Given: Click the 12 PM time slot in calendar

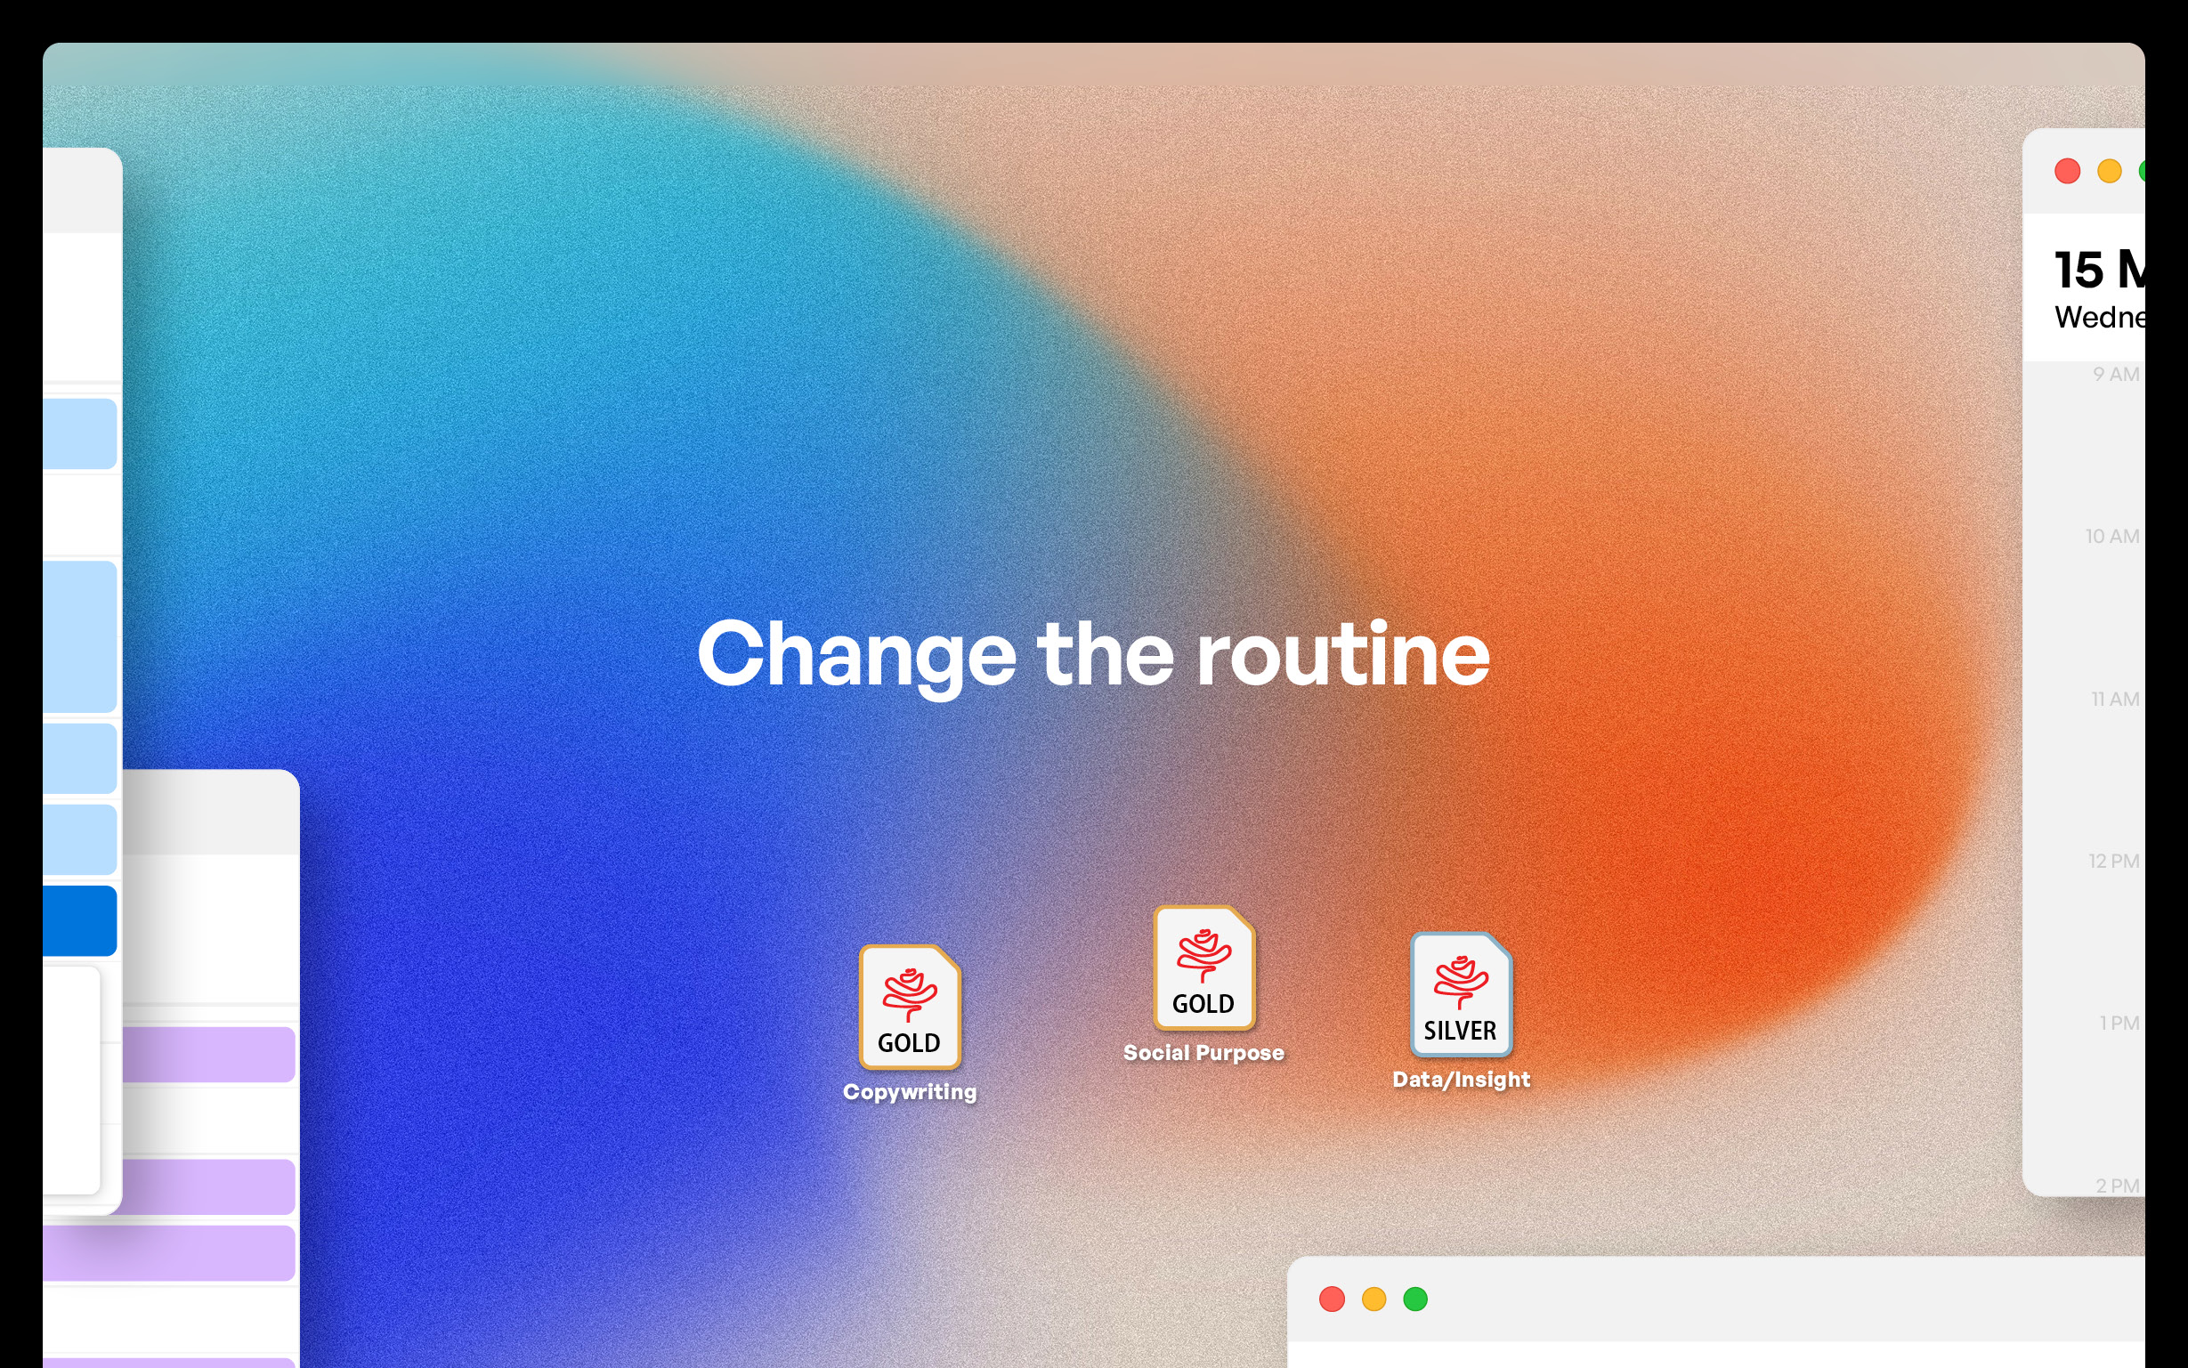Looking at the screenshot, I should tap(2114, 861).
